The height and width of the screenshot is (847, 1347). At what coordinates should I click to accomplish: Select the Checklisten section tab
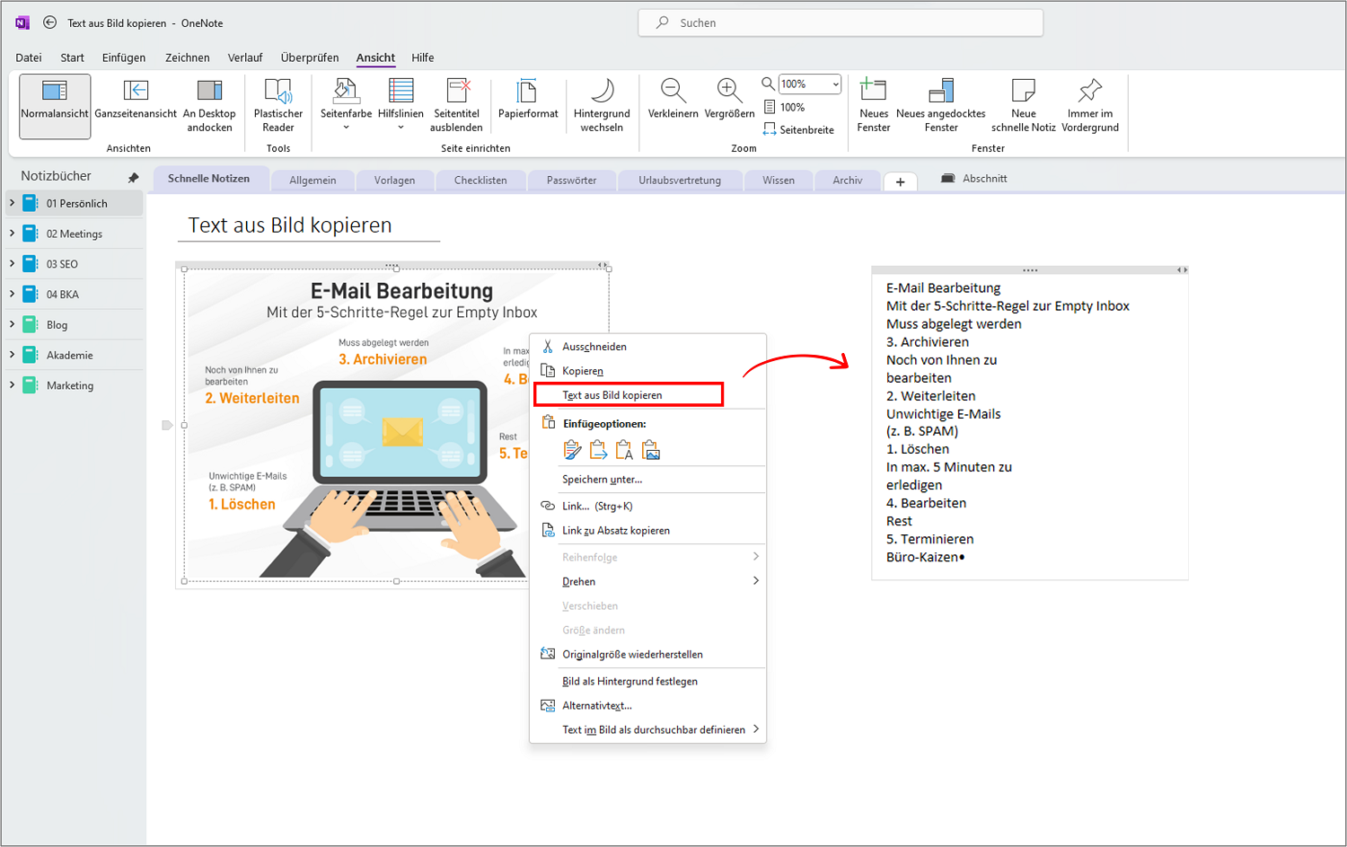click(480, 181)
